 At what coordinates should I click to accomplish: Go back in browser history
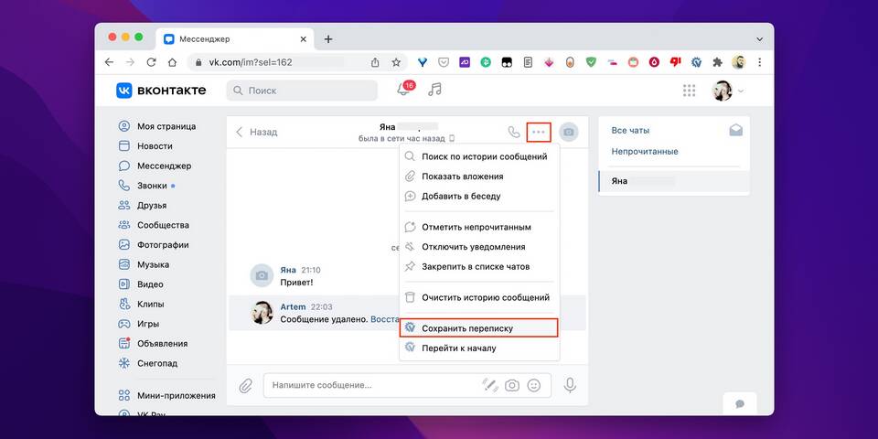[x=109, y=63]
